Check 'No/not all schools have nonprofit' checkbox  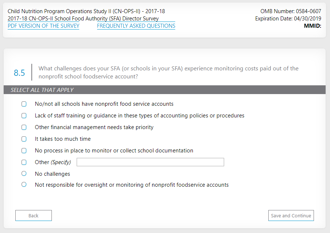pyautogui.click(x=24, y=104)
